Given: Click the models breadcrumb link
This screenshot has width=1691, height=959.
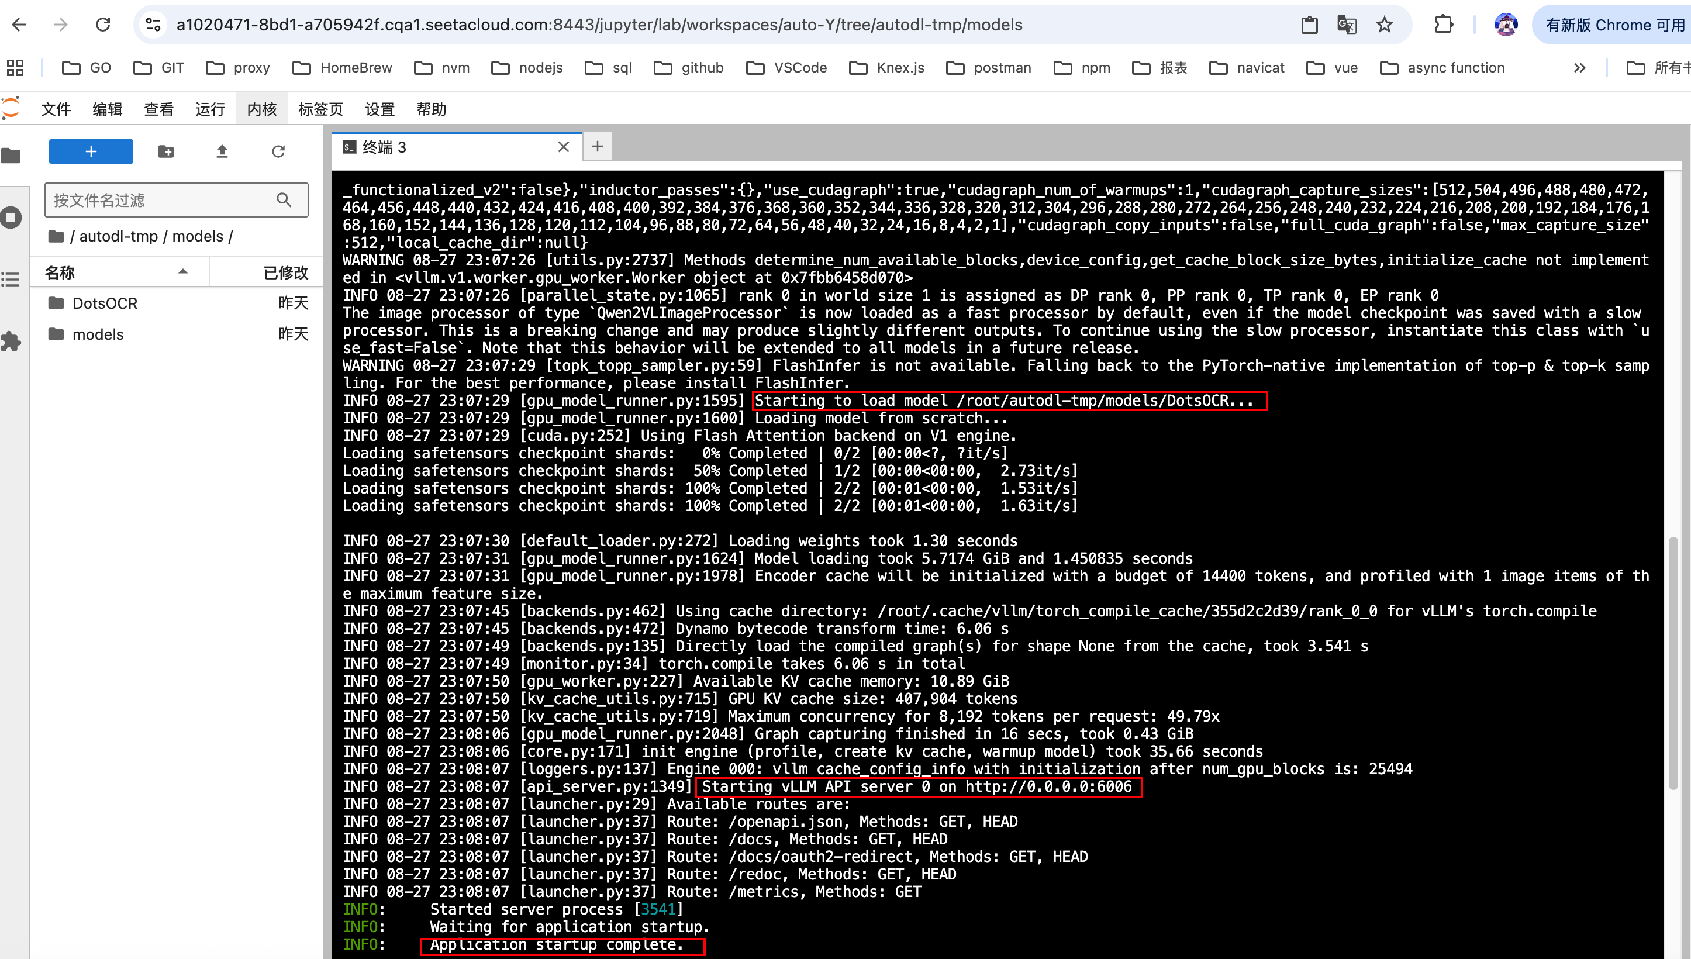Looking at the screenshot, I should point(198,236).
